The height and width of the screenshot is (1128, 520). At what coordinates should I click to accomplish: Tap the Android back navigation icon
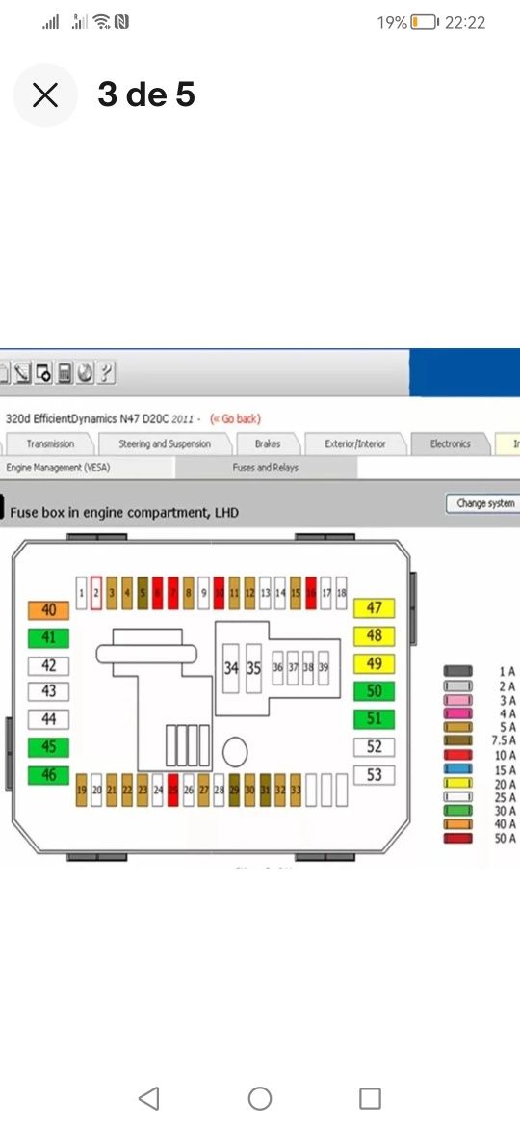tap(148, 1098)
